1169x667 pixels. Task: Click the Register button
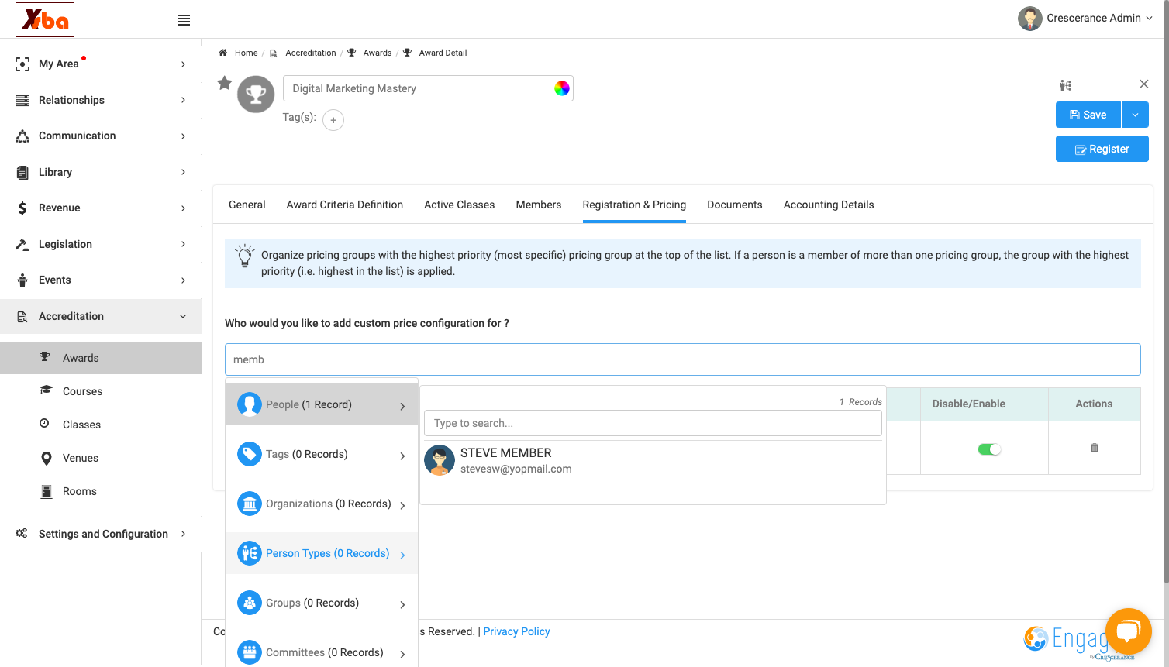point(1102,149)
